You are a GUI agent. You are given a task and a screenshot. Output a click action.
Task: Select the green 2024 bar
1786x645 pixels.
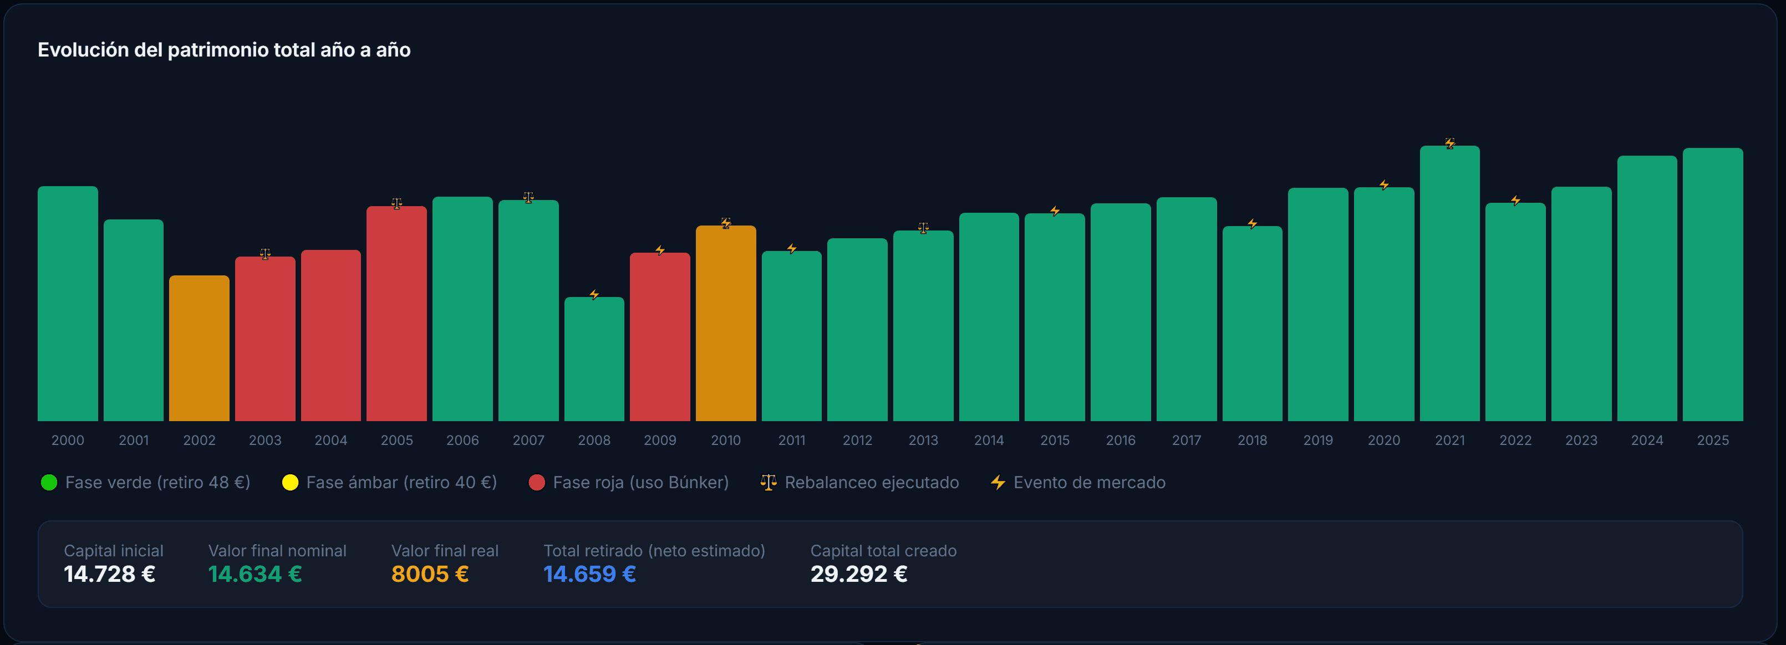1647,288
